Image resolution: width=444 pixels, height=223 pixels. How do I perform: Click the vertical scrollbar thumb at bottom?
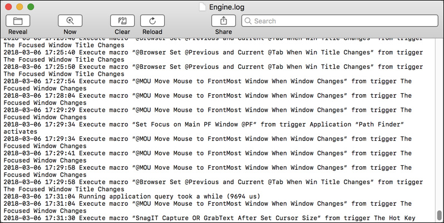point(439,214)
